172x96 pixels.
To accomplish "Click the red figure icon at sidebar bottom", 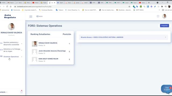I will click(21, 91).
